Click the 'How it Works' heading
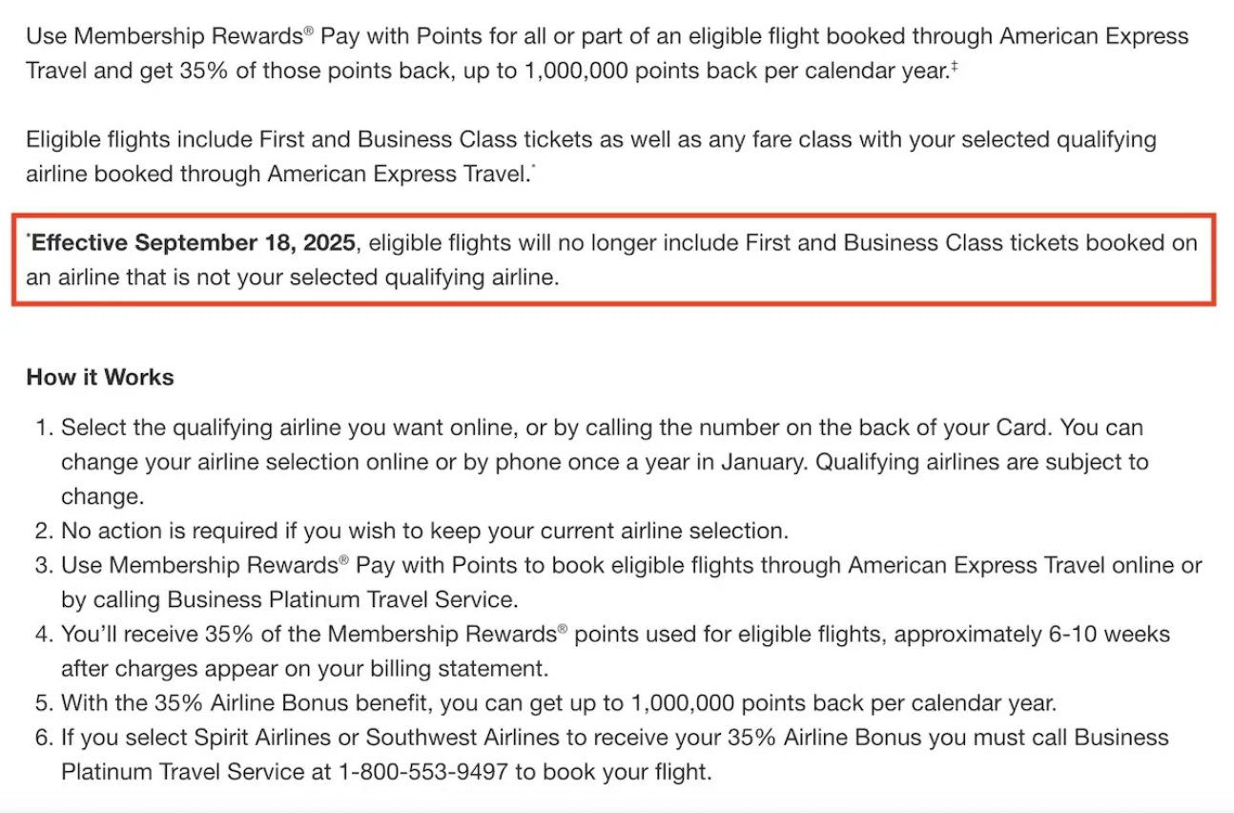The width and height of the screenshot is (1234, 813). tap(100, 377)
